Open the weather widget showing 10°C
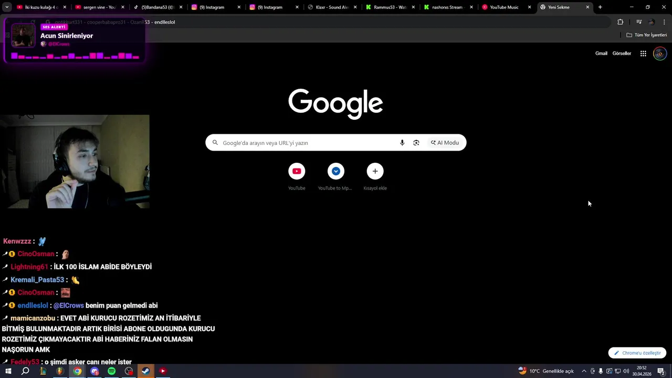Viewport: 672px width, 378px height. [x=546, y=371]
